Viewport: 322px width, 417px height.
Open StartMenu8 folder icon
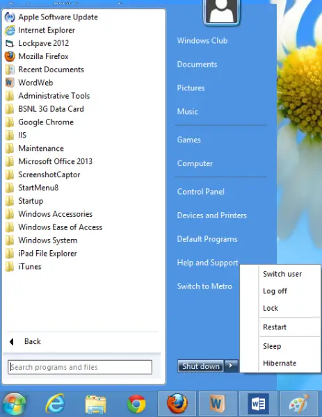pyautogui.click(x=10, y=188)
